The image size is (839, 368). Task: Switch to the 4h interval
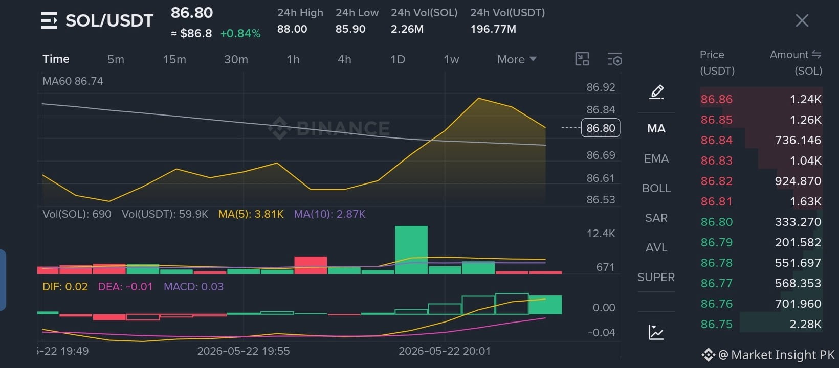coord(344,59)
